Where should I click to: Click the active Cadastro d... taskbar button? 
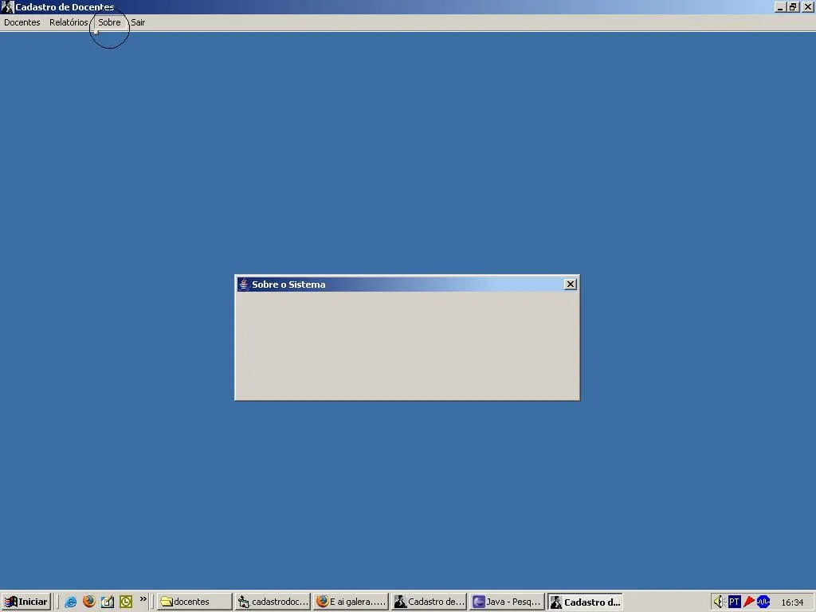tap(585, 602)
